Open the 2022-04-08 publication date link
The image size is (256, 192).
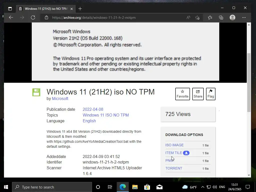93,109
